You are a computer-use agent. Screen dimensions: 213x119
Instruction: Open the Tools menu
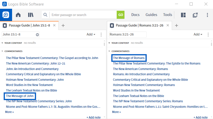coord(167,15)
